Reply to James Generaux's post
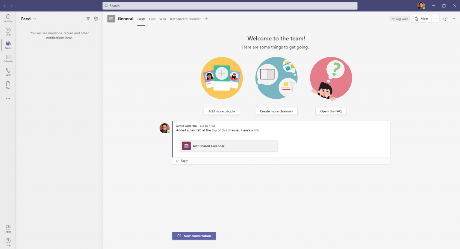Screen dimensions: 460x249 182,161
